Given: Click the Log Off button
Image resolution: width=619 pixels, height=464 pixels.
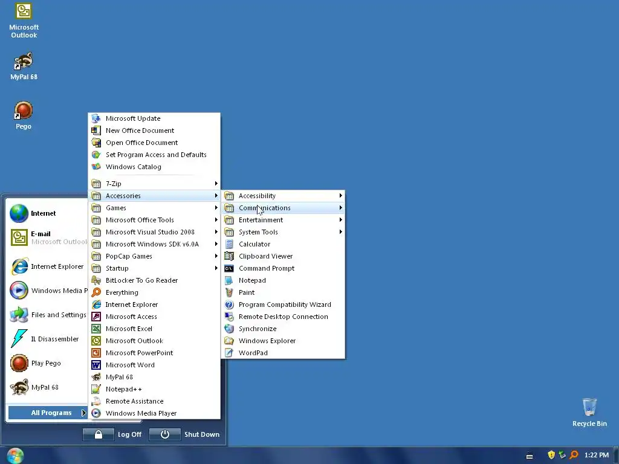Looking at the screenshot, I should pos(112,434).
